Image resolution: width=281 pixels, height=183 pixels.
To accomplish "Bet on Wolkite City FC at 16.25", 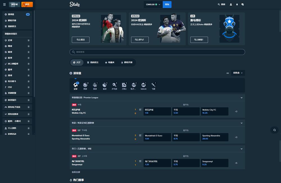I will coord(214,111).
